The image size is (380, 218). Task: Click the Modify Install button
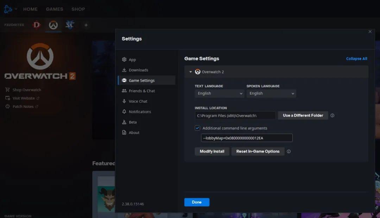[212, 151]
